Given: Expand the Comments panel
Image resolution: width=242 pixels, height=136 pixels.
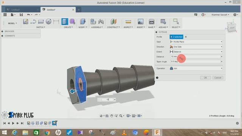Looking at the screenshot, I should [2, 36].
